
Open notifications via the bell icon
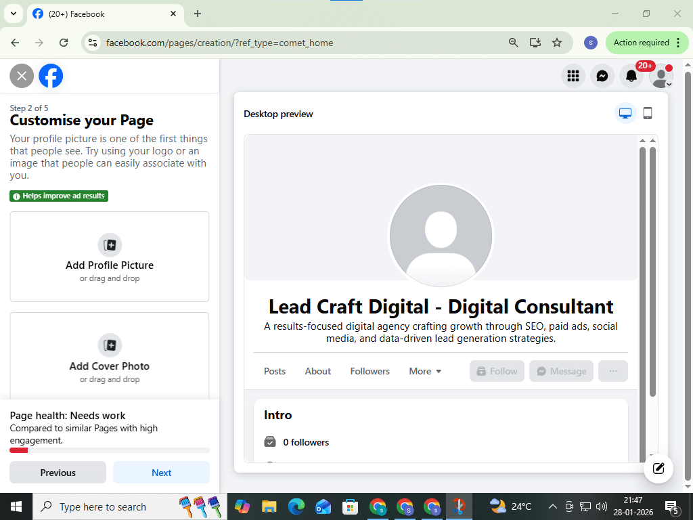point(631,76)
